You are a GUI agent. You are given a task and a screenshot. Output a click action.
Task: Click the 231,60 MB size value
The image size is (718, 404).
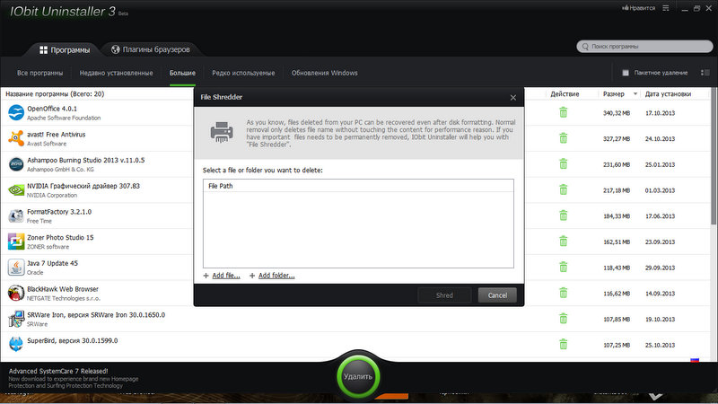click(x=617, y=164)
